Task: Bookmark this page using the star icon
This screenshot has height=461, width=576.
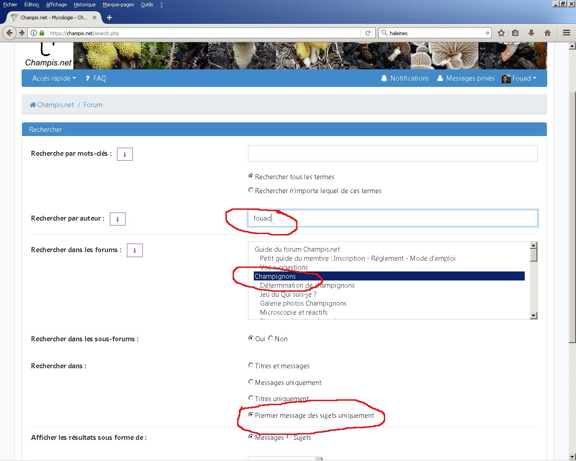Action: coord(501,33)
